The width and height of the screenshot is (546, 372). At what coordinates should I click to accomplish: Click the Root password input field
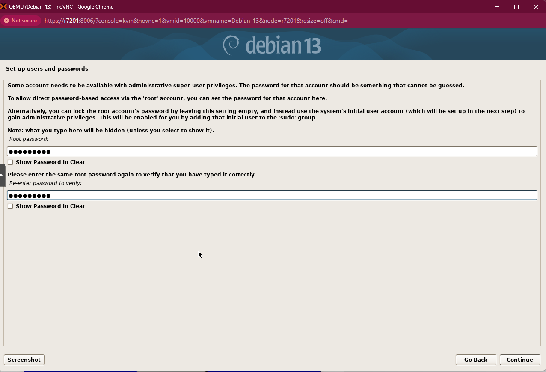point(272,151)
